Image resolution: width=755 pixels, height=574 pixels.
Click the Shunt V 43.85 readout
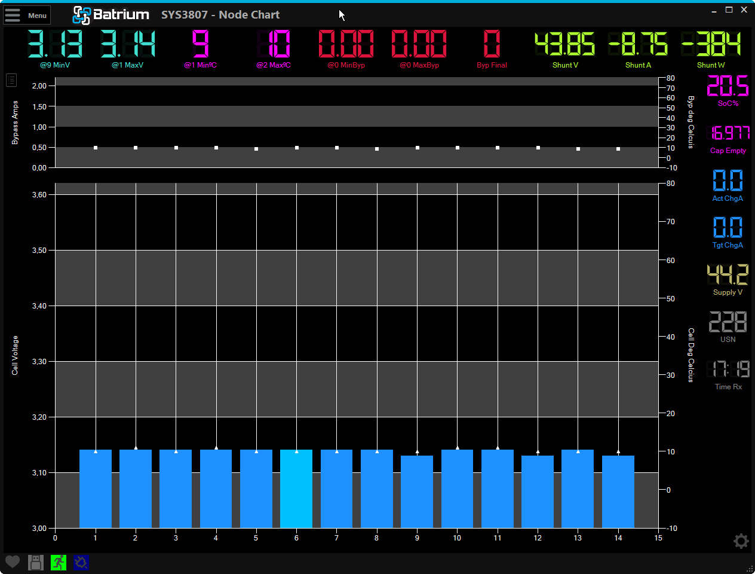coord(565,49)
